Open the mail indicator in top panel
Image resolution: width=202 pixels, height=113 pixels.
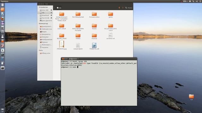tap(190, 1)
